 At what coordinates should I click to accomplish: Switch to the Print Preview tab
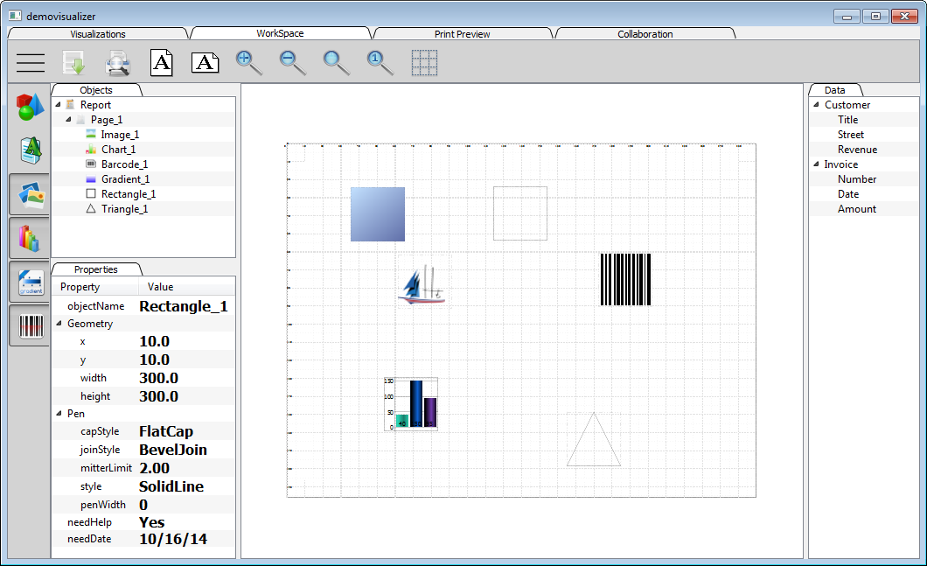click(462, 34)
